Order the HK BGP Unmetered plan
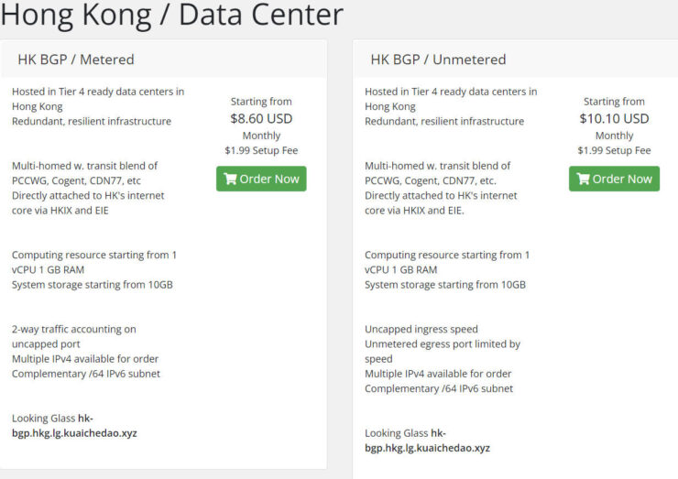The width and height of the screenshot is (678, 479). pyautogui.click(x=614, y=179)
